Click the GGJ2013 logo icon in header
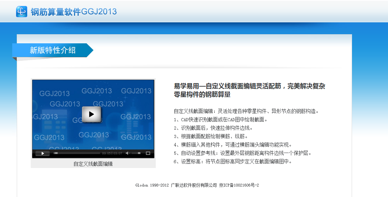This screenshot has height=197, width=388. [22, 12]
